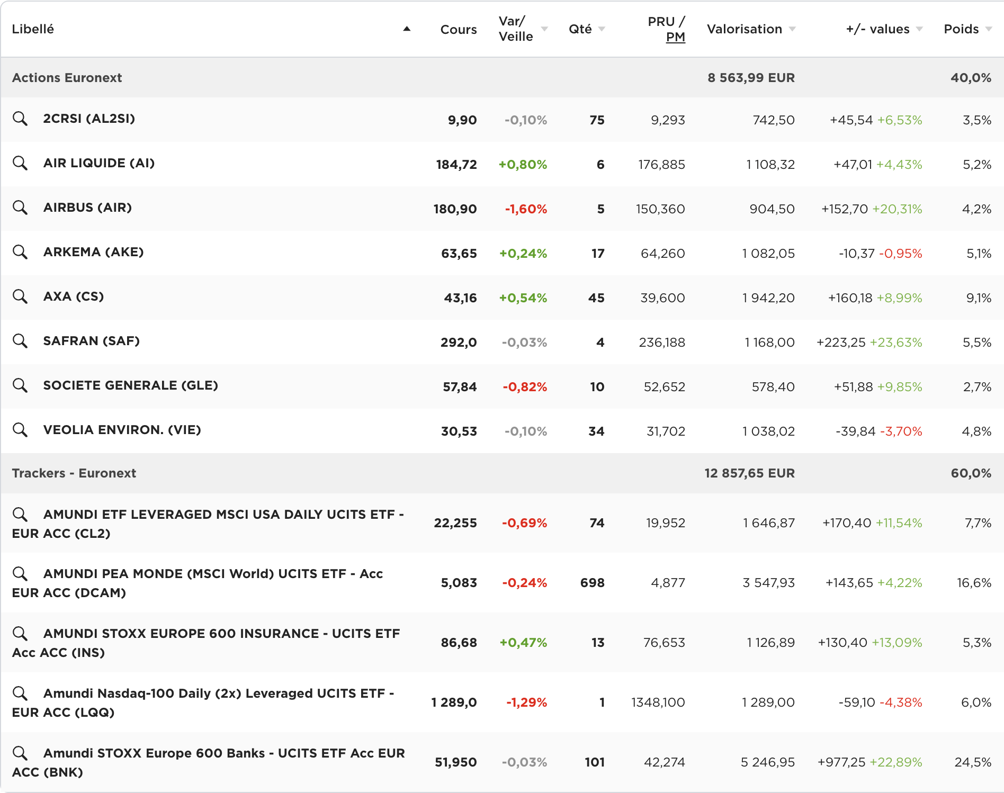Screen dimensions: 1004x793
Task: Click the SAFRAN magnifying glass icon
Action: pos(20,341)
